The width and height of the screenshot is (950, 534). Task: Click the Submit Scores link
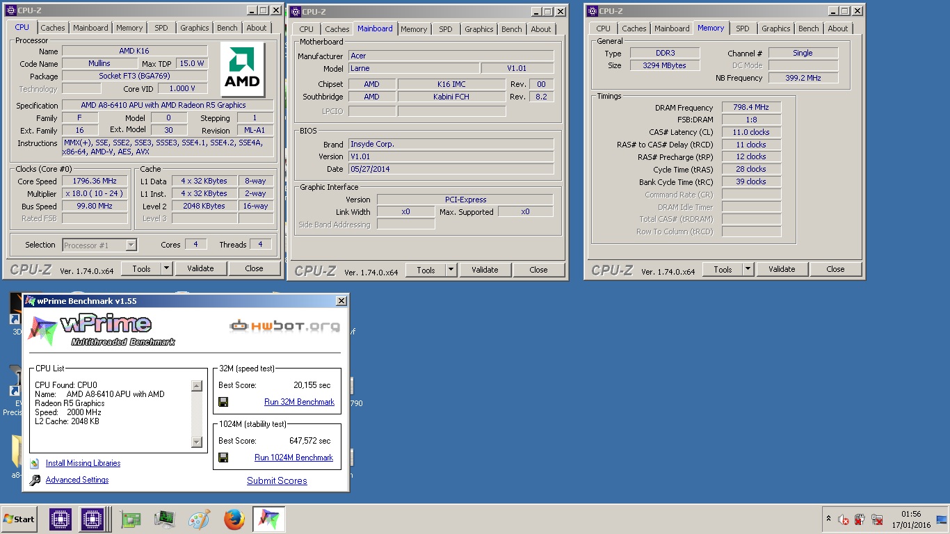pos(277,480)
